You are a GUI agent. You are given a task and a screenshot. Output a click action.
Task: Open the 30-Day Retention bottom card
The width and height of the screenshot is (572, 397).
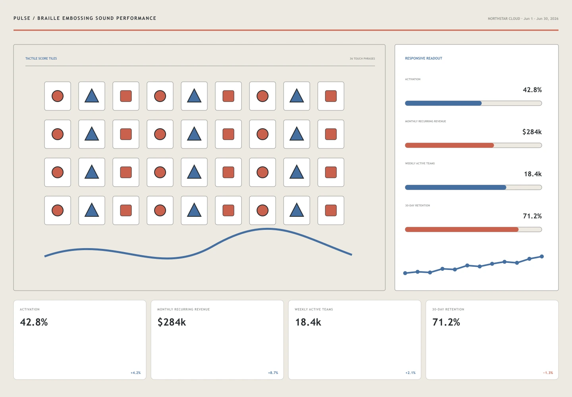click(492, 340)
